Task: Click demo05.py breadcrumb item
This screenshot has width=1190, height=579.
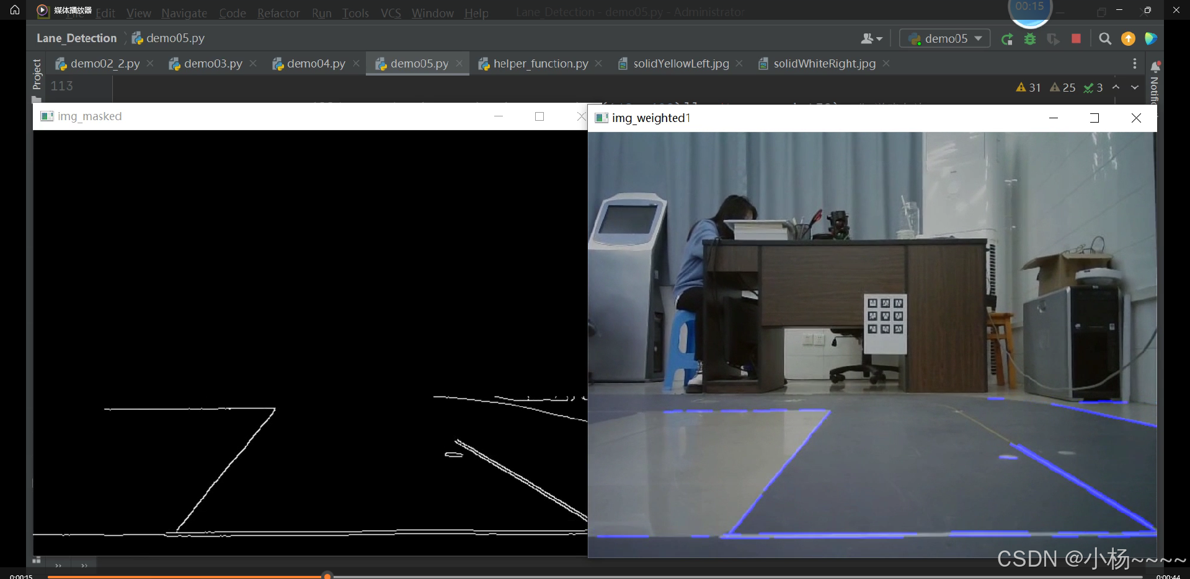Action: [x=168, y=38]
